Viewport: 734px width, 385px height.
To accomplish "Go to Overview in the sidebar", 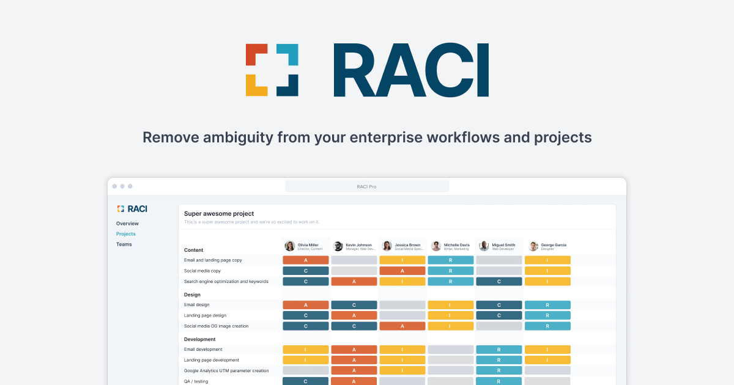I will pyautogui.click(x=127, y=224).
